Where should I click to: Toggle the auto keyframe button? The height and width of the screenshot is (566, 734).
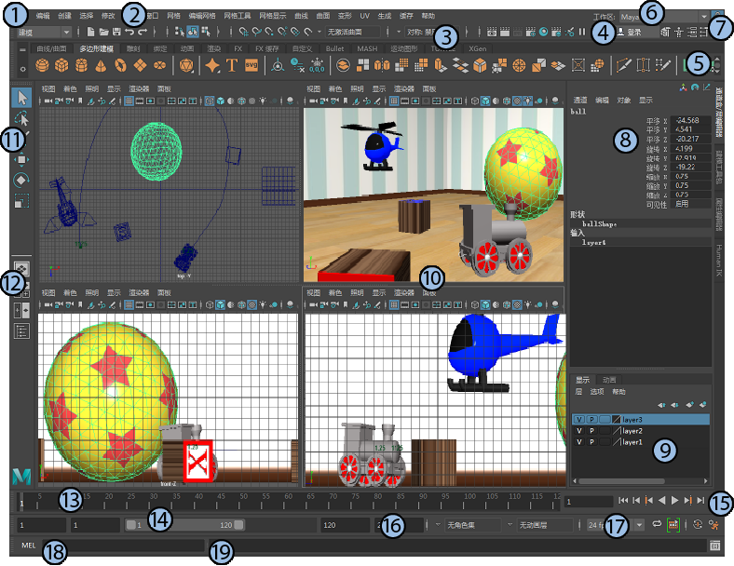698,525
